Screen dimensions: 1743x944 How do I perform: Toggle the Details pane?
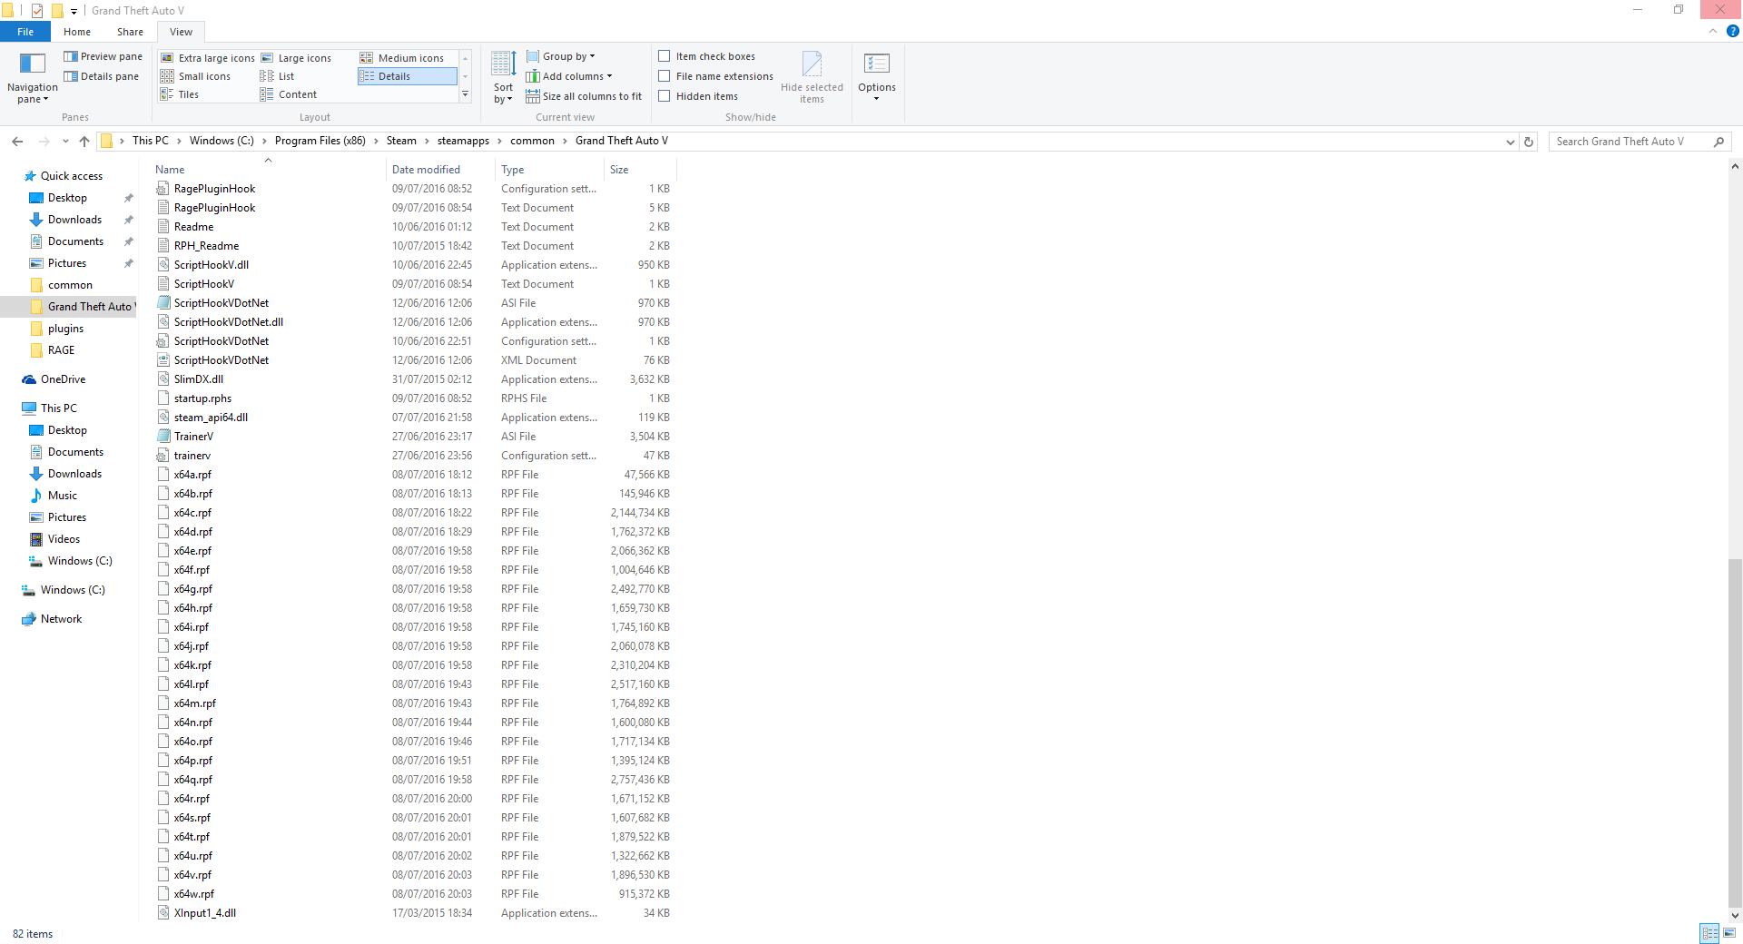(101, 76)
